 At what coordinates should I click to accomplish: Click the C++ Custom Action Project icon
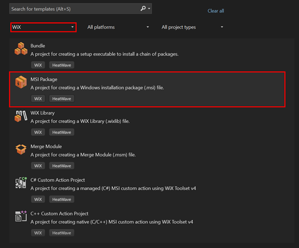pos(21,216)
